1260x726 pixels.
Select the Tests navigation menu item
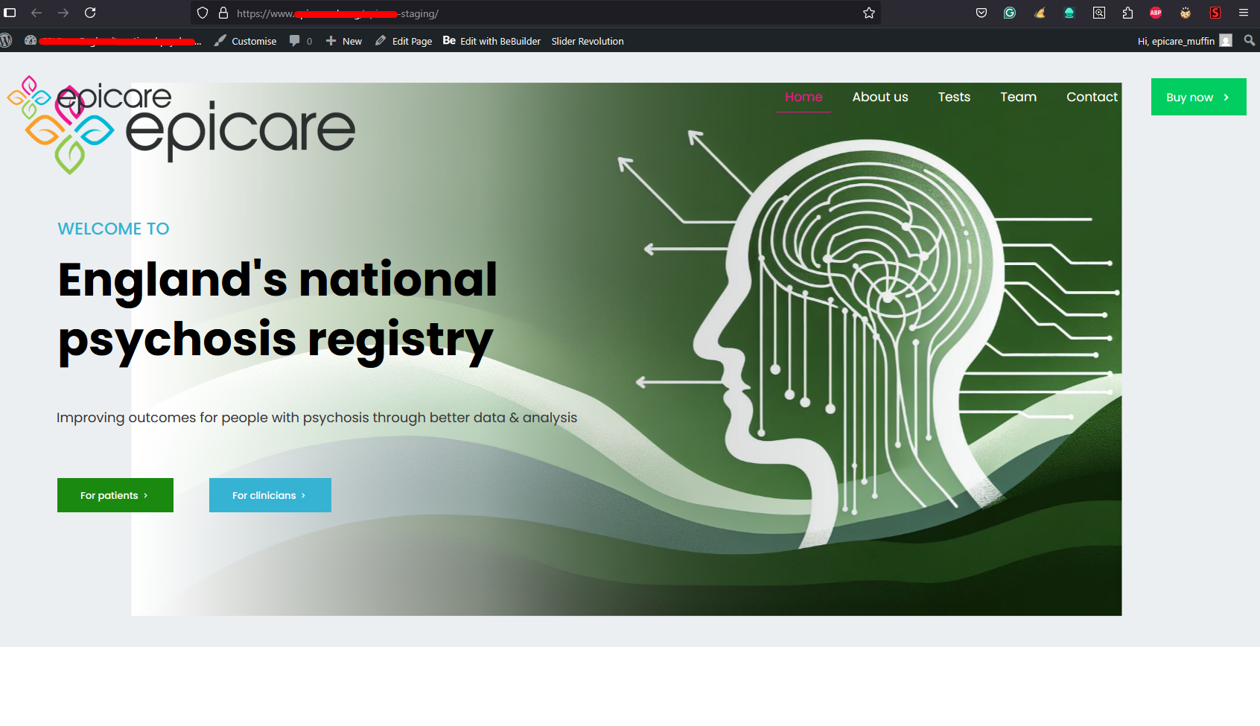[954, 97]
